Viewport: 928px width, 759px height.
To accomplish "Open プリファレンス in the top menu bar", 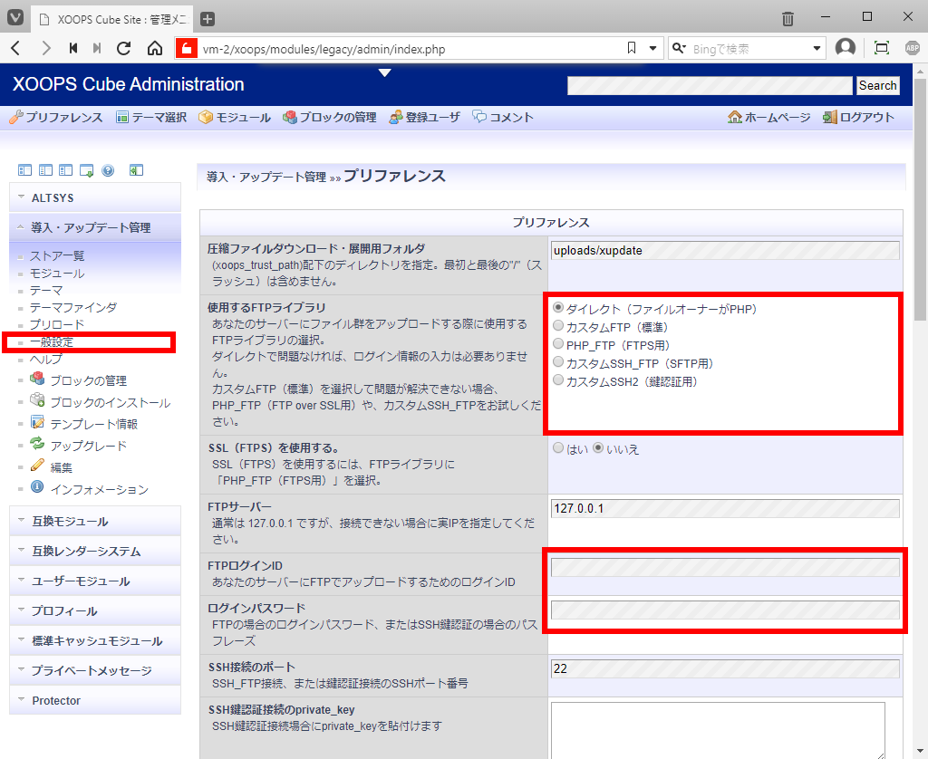I will pyautogui.click(x=56, y=117).
